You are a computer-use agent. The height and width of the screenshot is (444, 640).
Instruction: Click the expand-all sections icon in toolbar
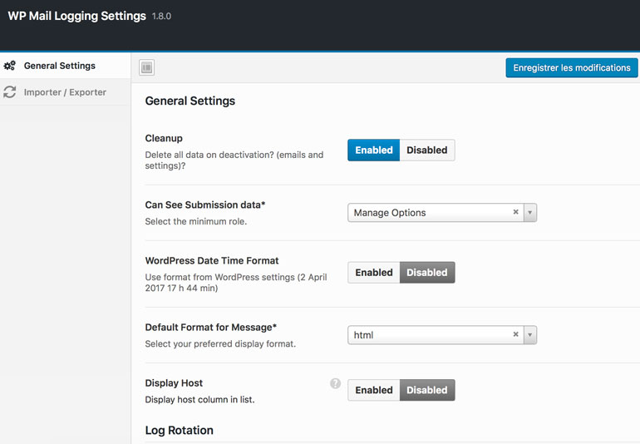click(x=146, y=67)
